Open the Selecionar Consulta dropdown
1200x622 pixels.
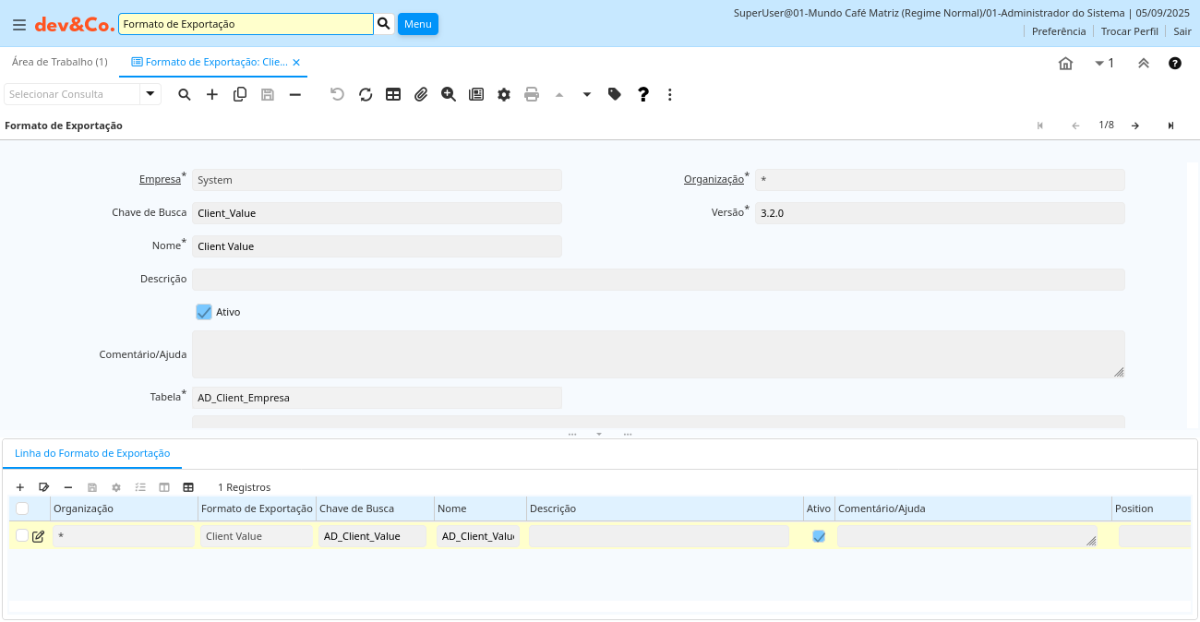(150, 94)
